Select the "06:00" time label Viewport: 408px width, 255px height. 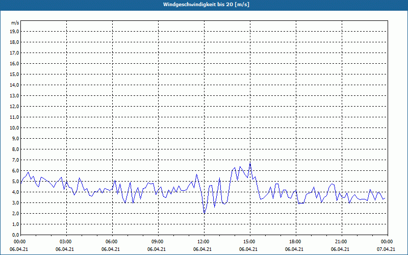pos(112,242)
